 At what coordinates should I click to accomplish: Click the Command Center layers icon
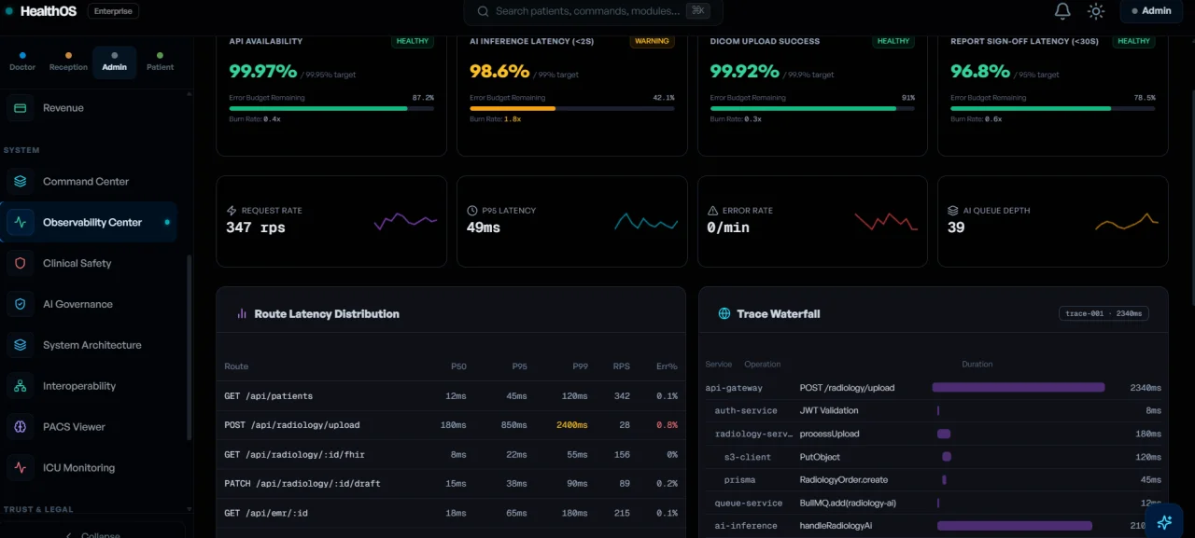(21, 182)
